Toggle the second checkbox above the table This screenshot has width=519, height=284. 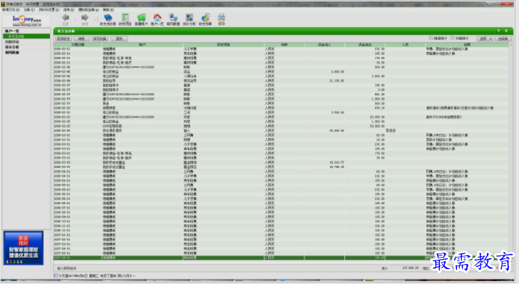452,38
